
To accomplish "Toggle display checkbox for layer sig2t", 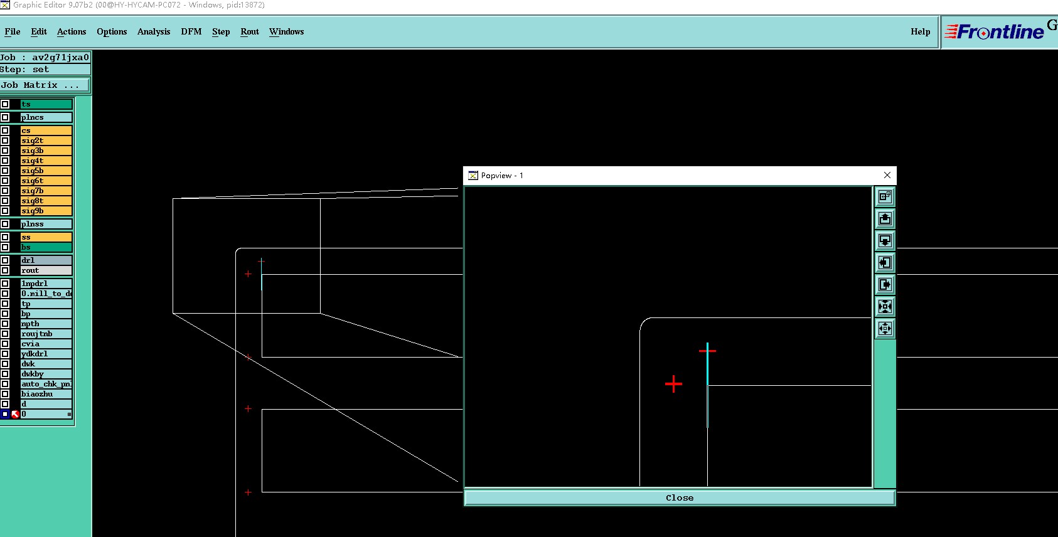I will coord(5,141).
